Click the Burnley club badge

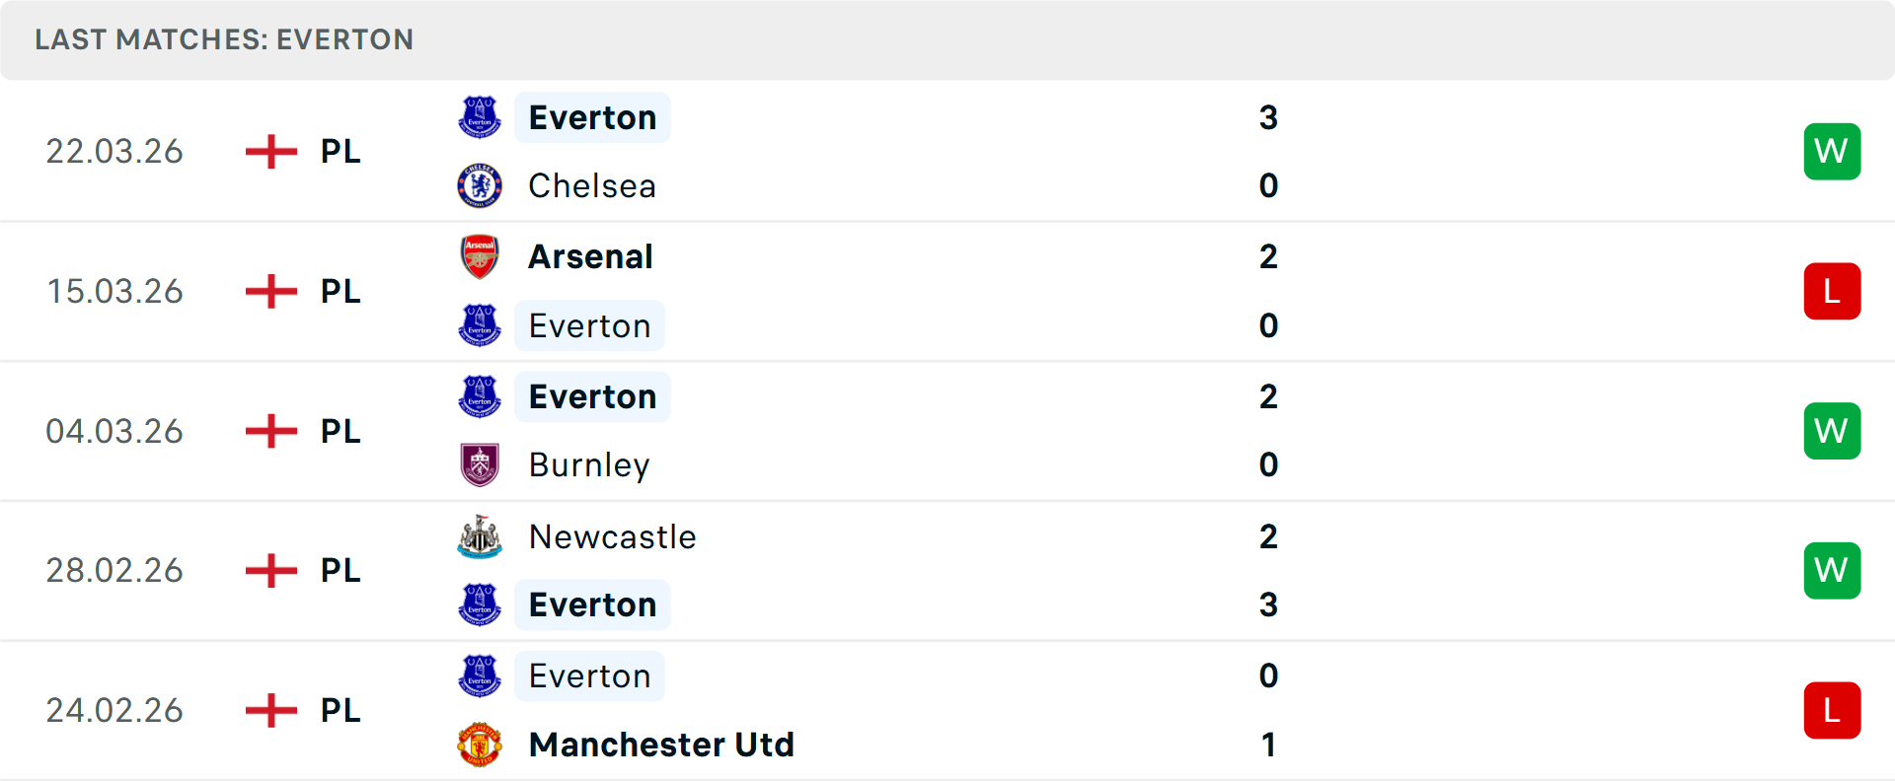click(x=480, y=464)
